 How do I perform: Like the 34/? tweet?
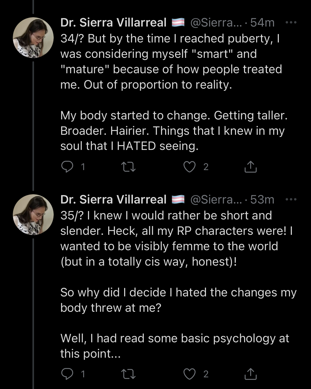coord(190,167)
